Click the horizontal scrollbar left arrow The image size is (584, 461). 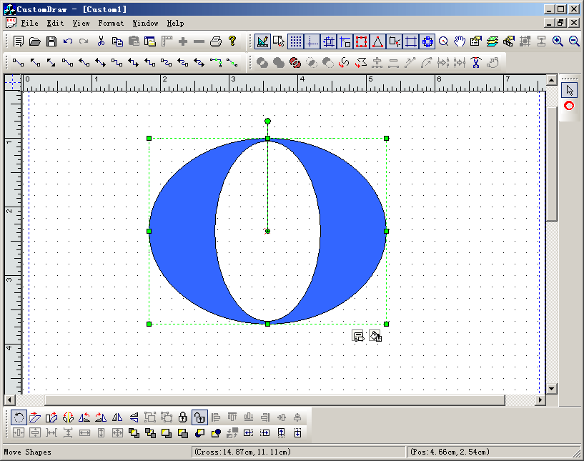(9, 400)
